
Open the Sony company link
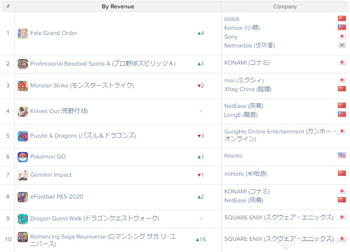pos(231,37)
